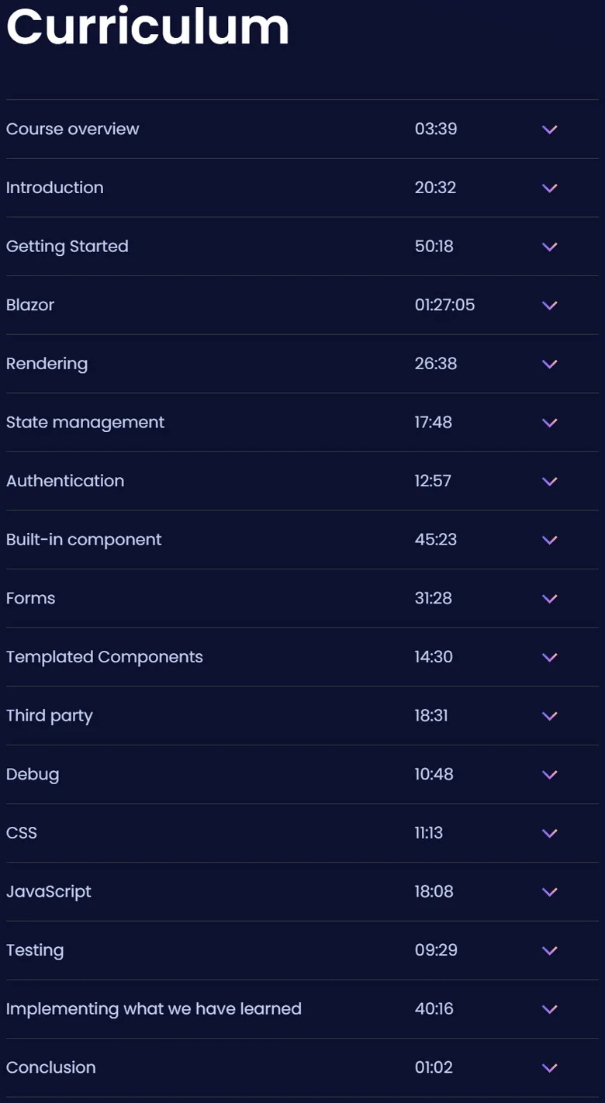This screenshot has width=605, height=1103.
Task: Click the CSS section title
Action: point(22,832)
